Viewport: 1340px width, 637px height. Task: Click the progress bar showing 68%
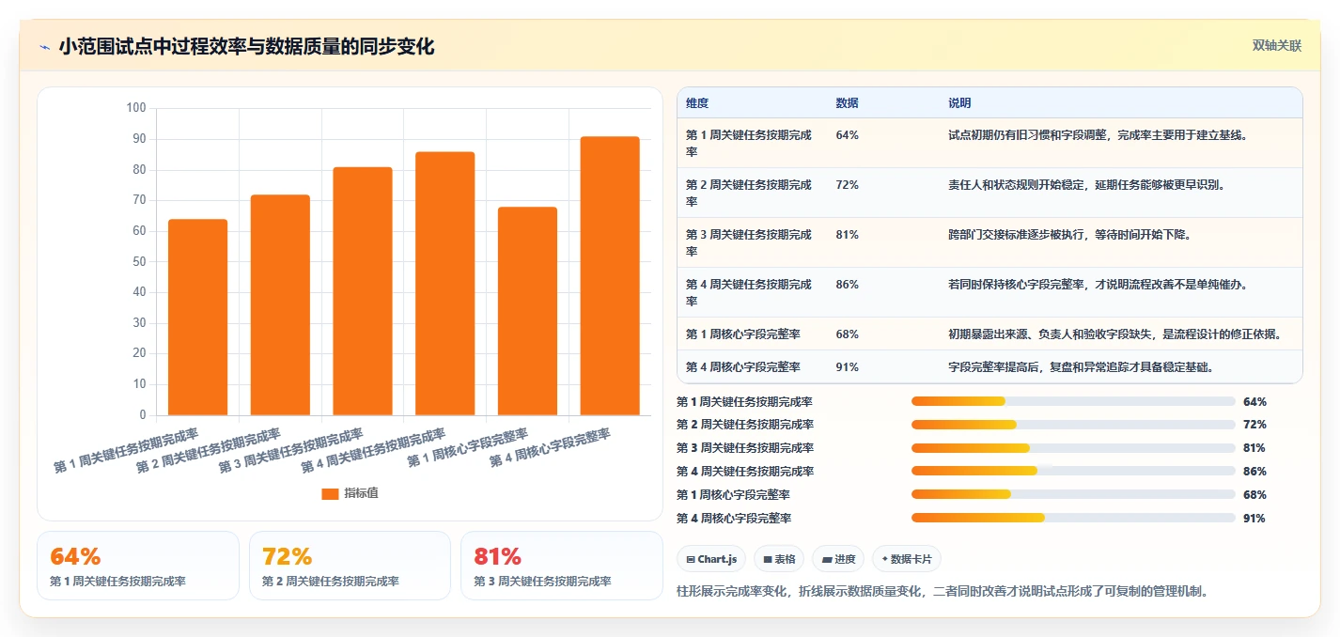click(1073, 495)
